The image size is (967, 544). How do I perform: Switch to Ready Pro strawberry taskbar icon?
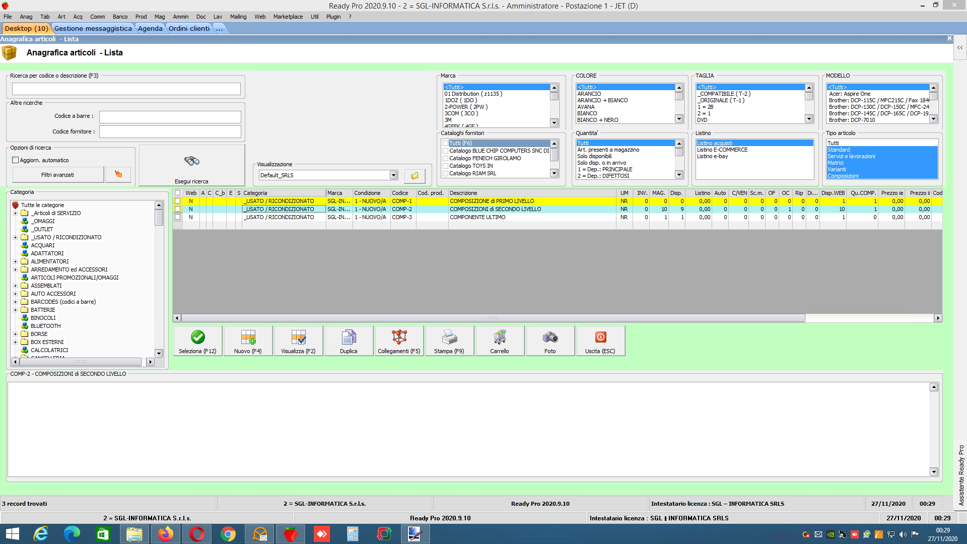[290, 534]
